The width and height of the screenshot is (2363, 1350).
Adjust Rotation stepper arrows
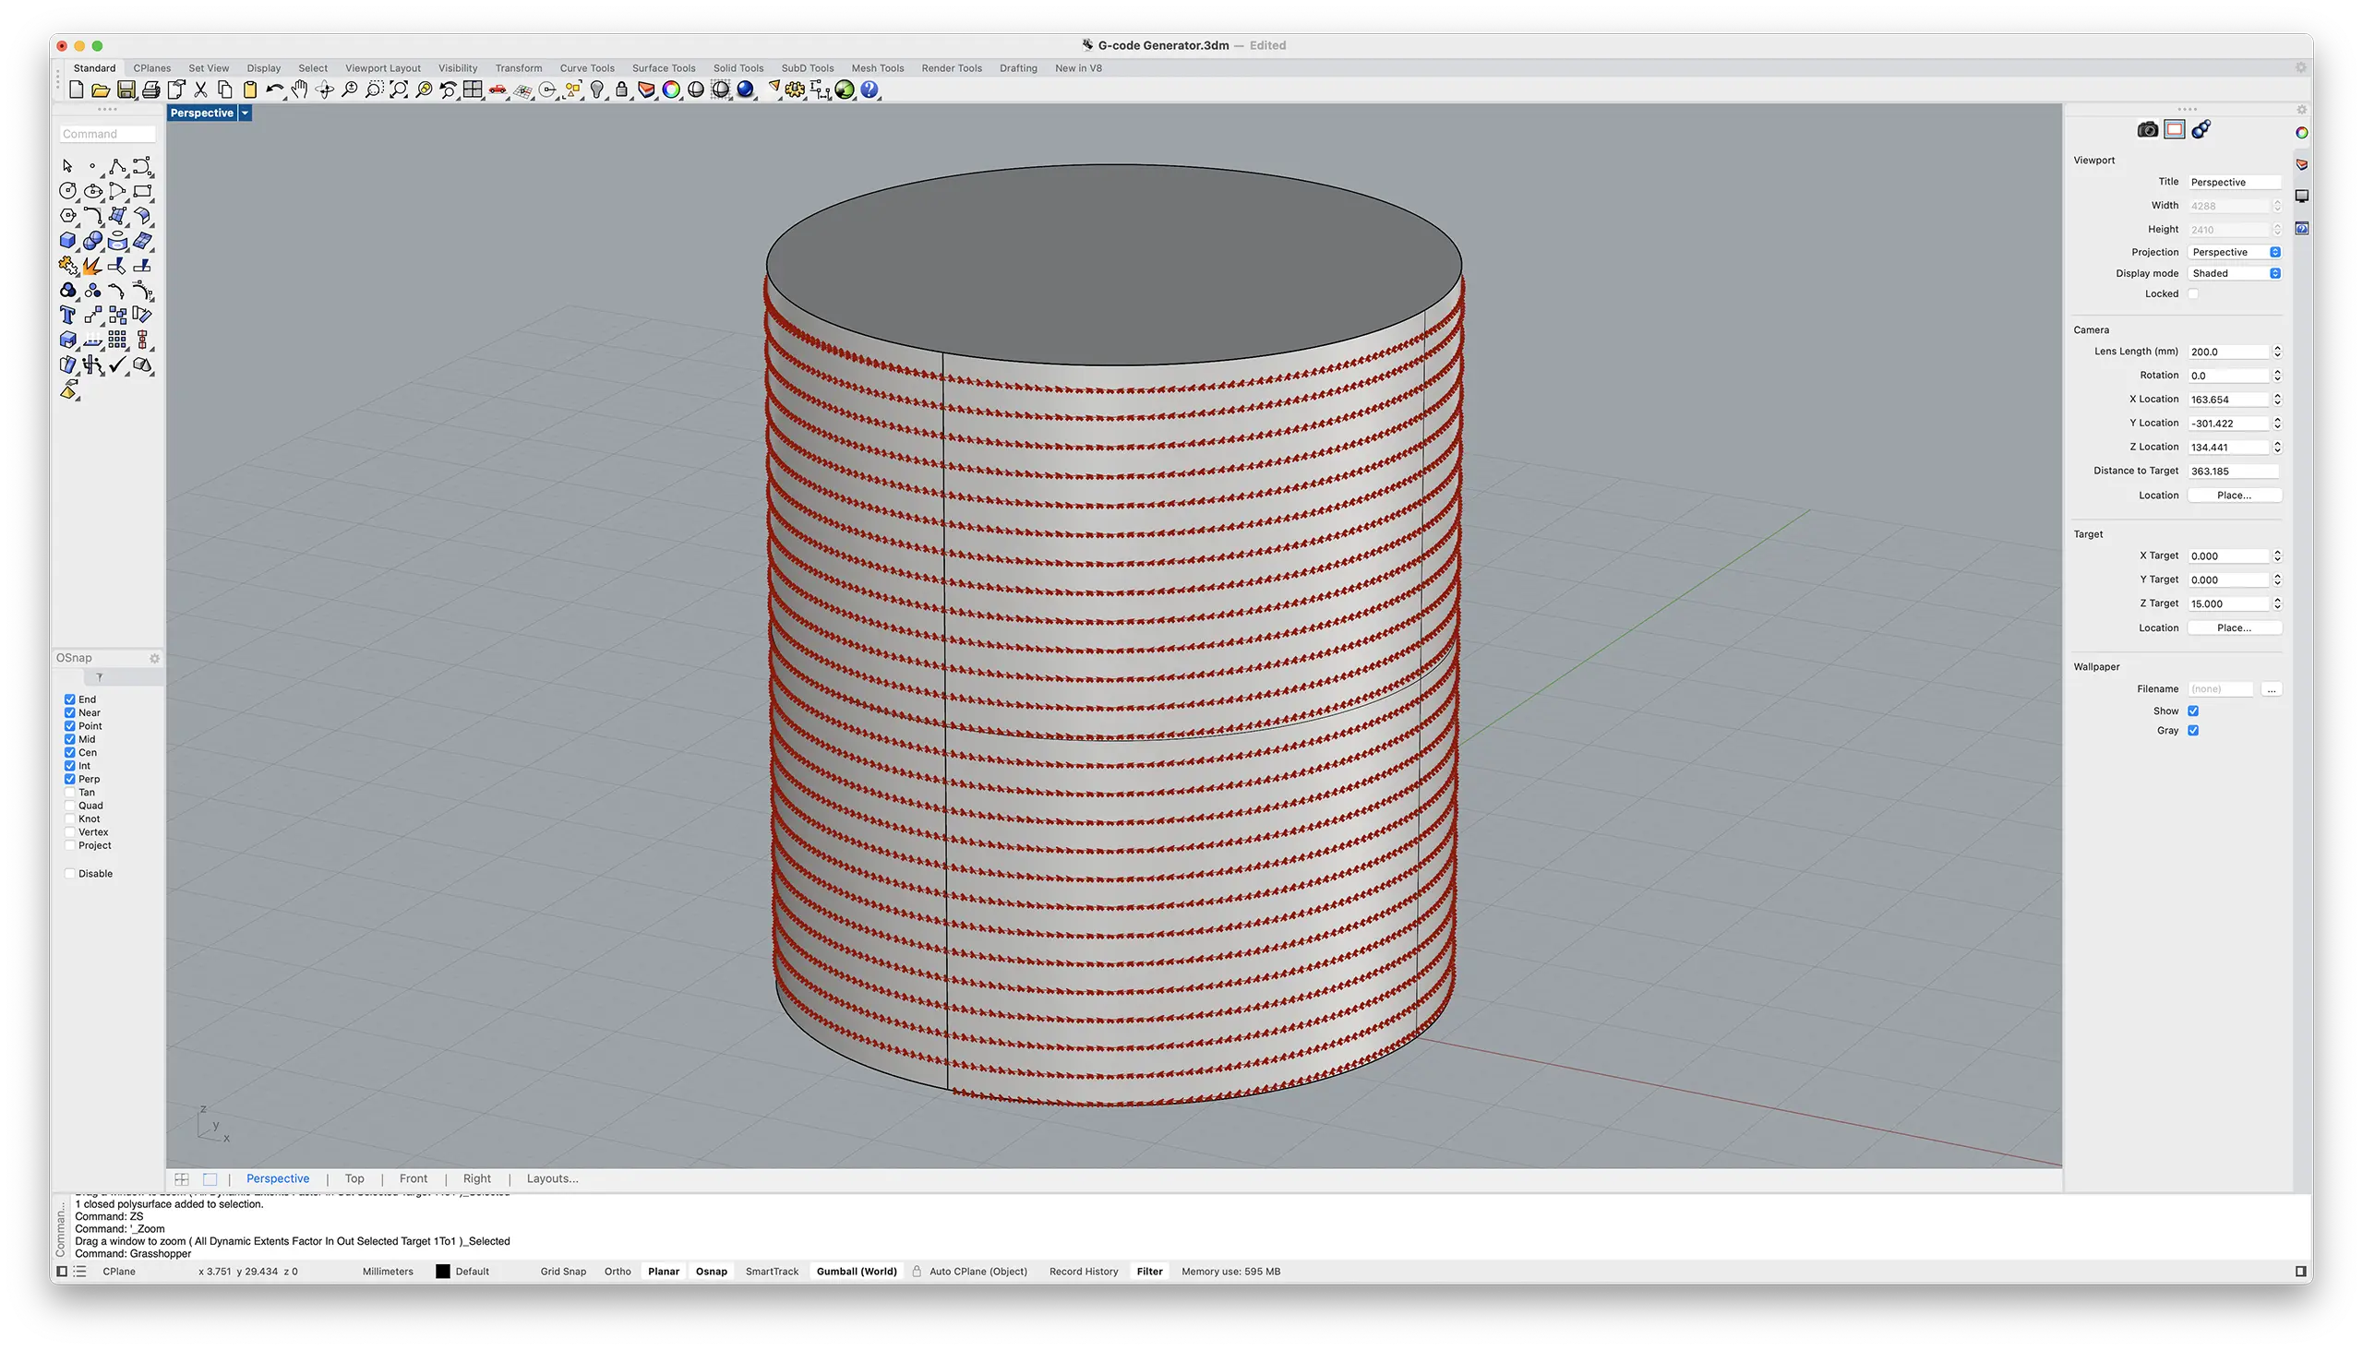(2277, 376)
